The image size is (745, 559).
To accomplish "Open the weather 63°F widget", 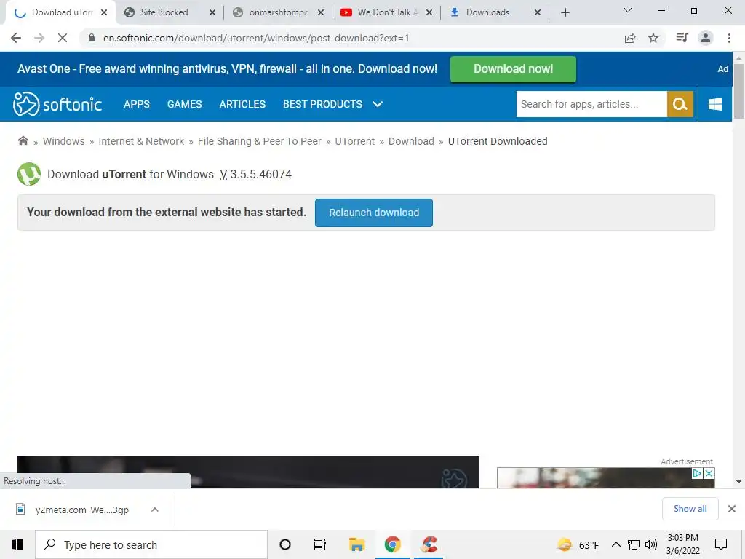I will (x=578, y=544).
